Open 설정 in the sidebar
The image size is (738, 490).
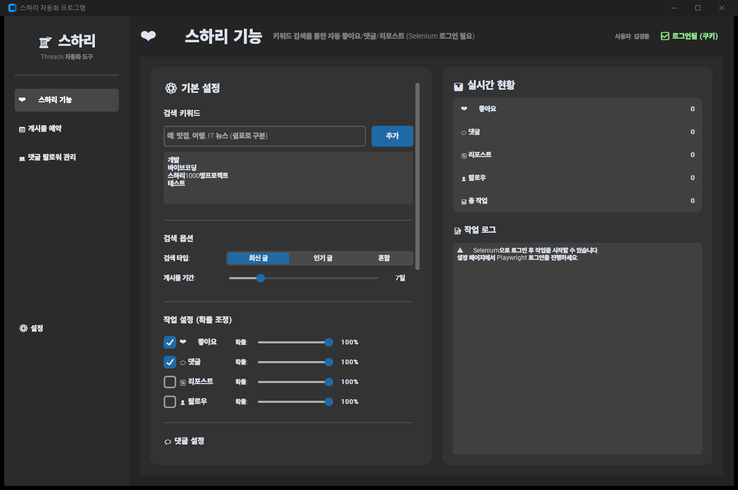[x=67, y=328]
